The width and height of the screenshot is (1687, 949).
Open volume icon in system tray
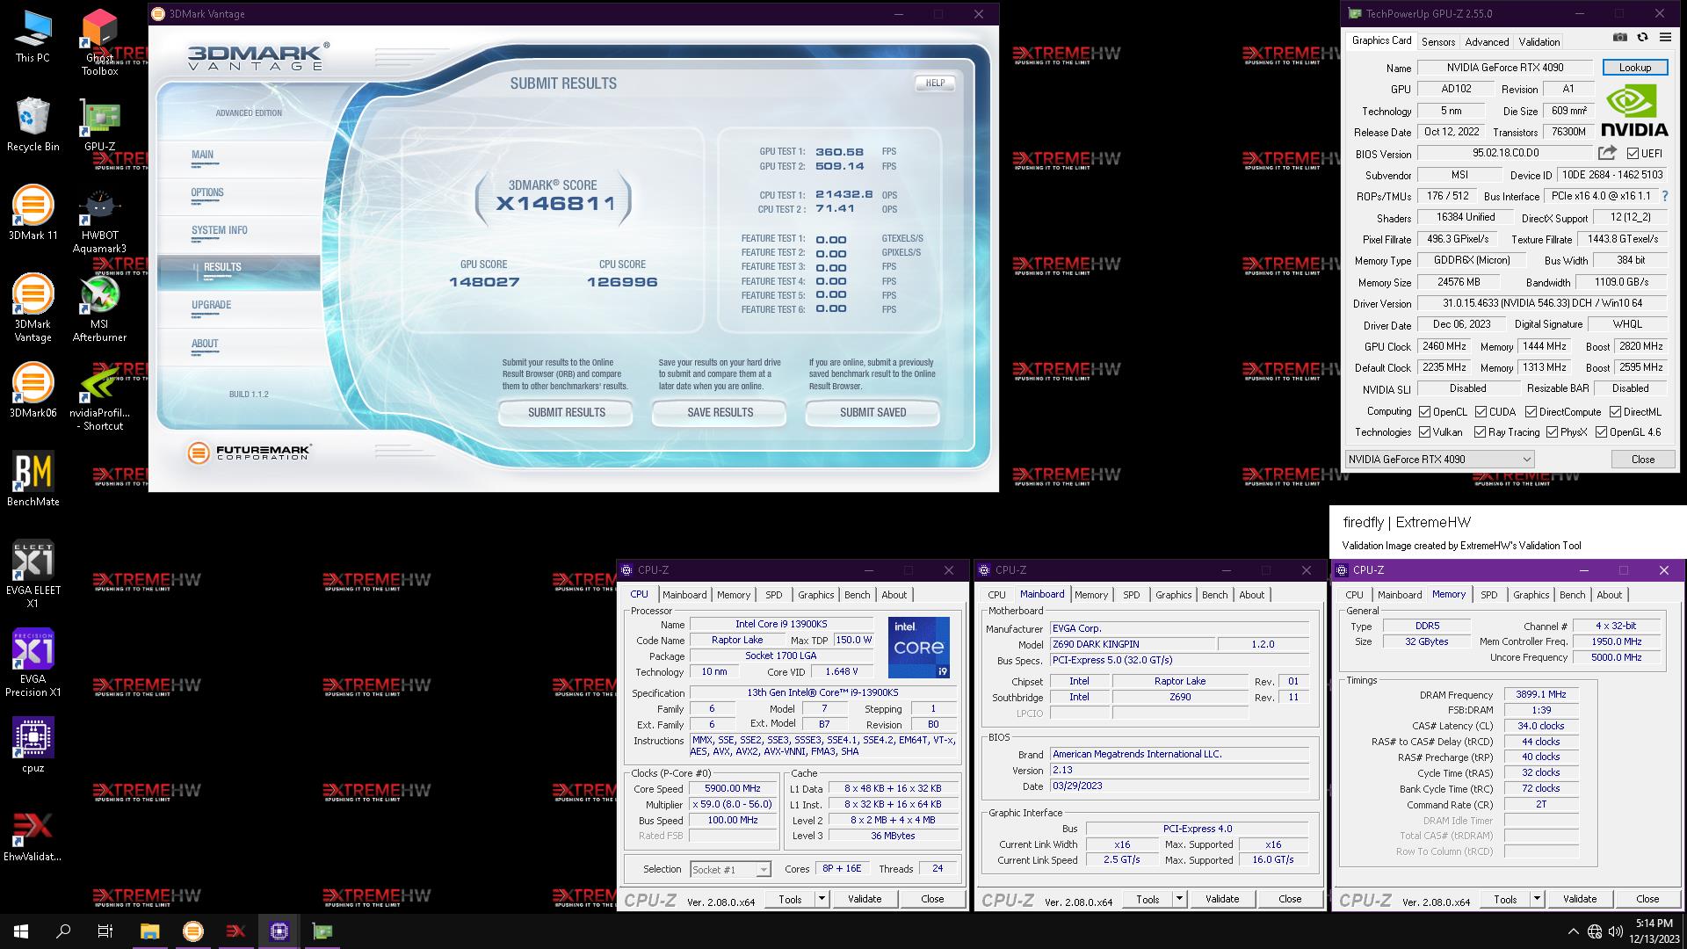[1616, 931]
